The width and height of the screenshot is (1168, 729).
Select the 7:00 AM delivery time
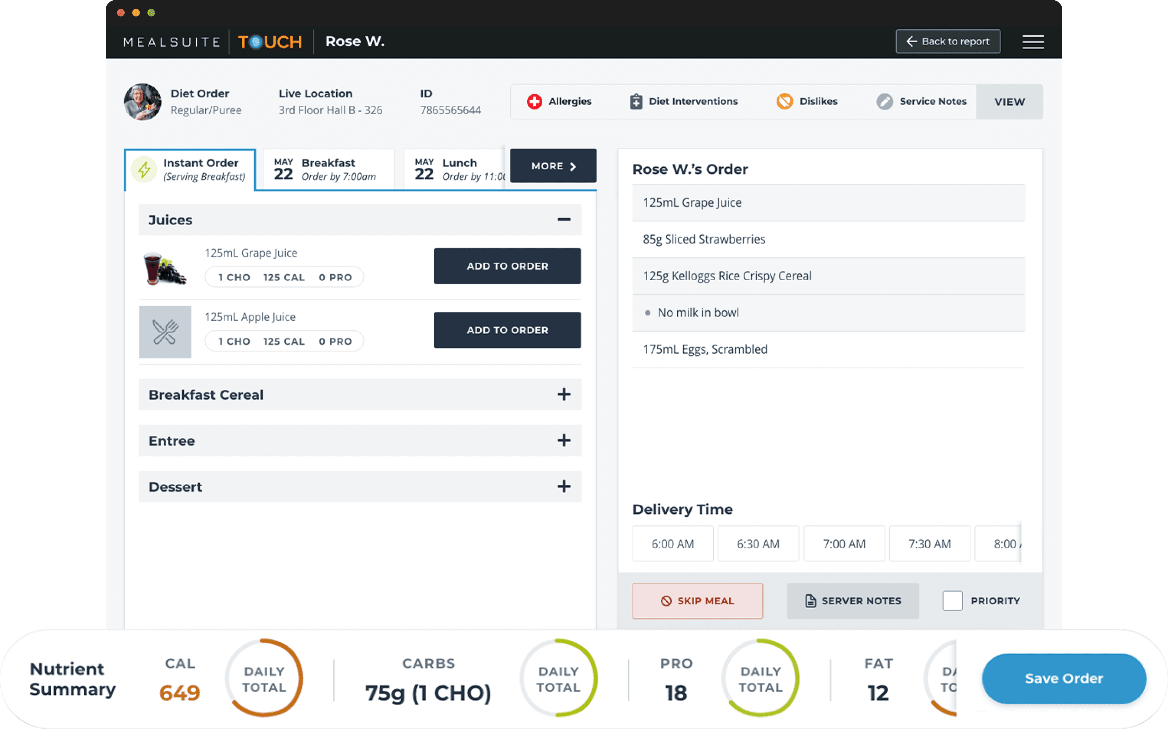pos(844,544)
